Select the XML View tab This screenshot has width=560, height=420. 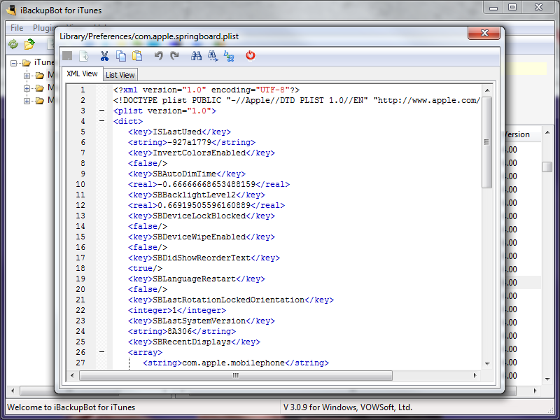[x=82, y=74]
